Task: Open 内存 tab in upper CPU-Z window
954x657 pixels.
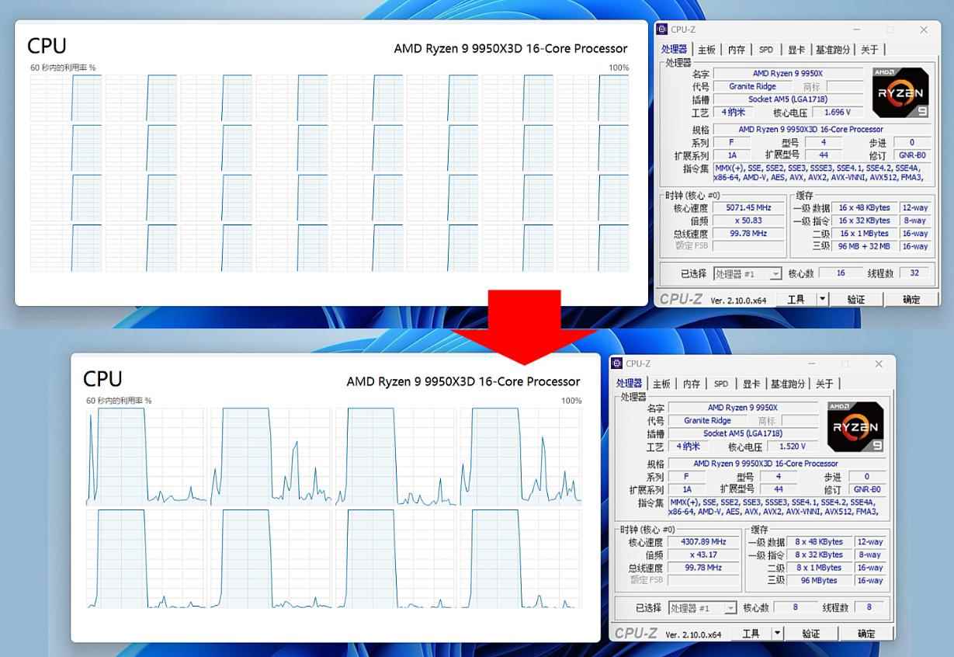Action: tap(737, 50)
